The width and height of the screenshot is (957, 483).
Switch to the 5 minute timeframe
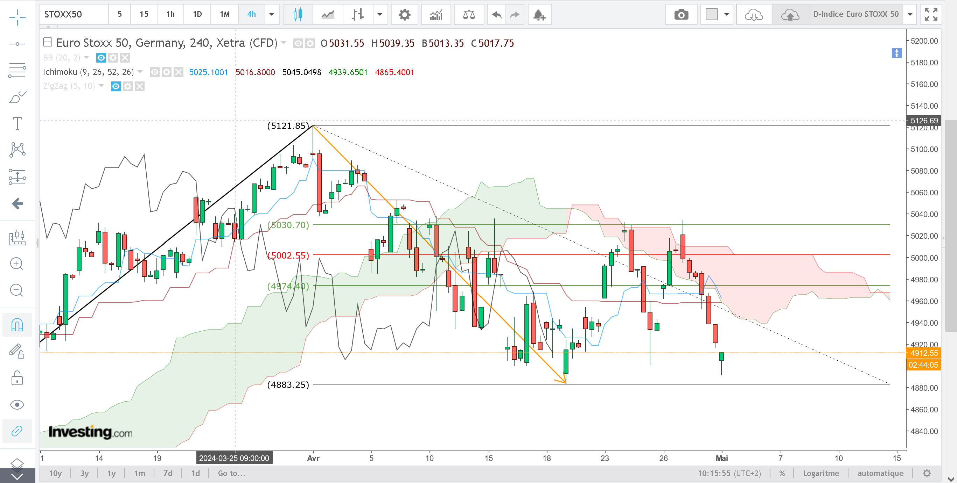(x=120, y=14)
